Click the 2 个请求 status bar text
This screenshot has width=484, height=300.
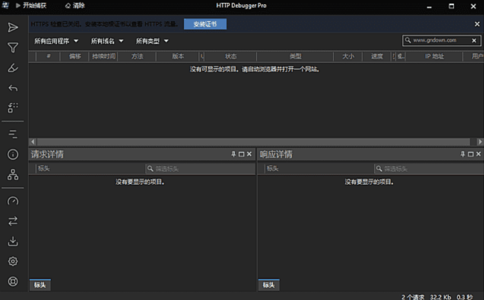click(x=412, y=297)
